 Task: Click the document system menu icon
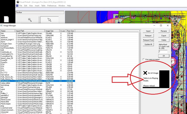(17, 6)
